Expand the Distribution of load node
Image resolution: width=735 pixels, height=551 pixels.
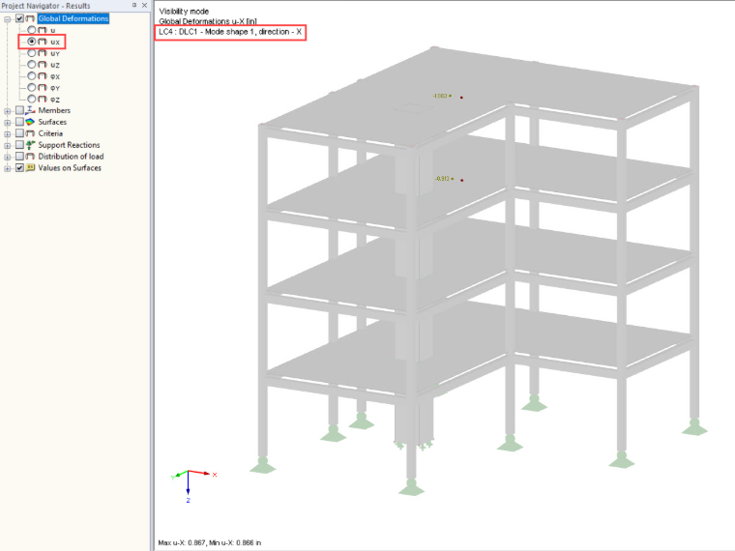pyautogui.click(x=8, y=157)
